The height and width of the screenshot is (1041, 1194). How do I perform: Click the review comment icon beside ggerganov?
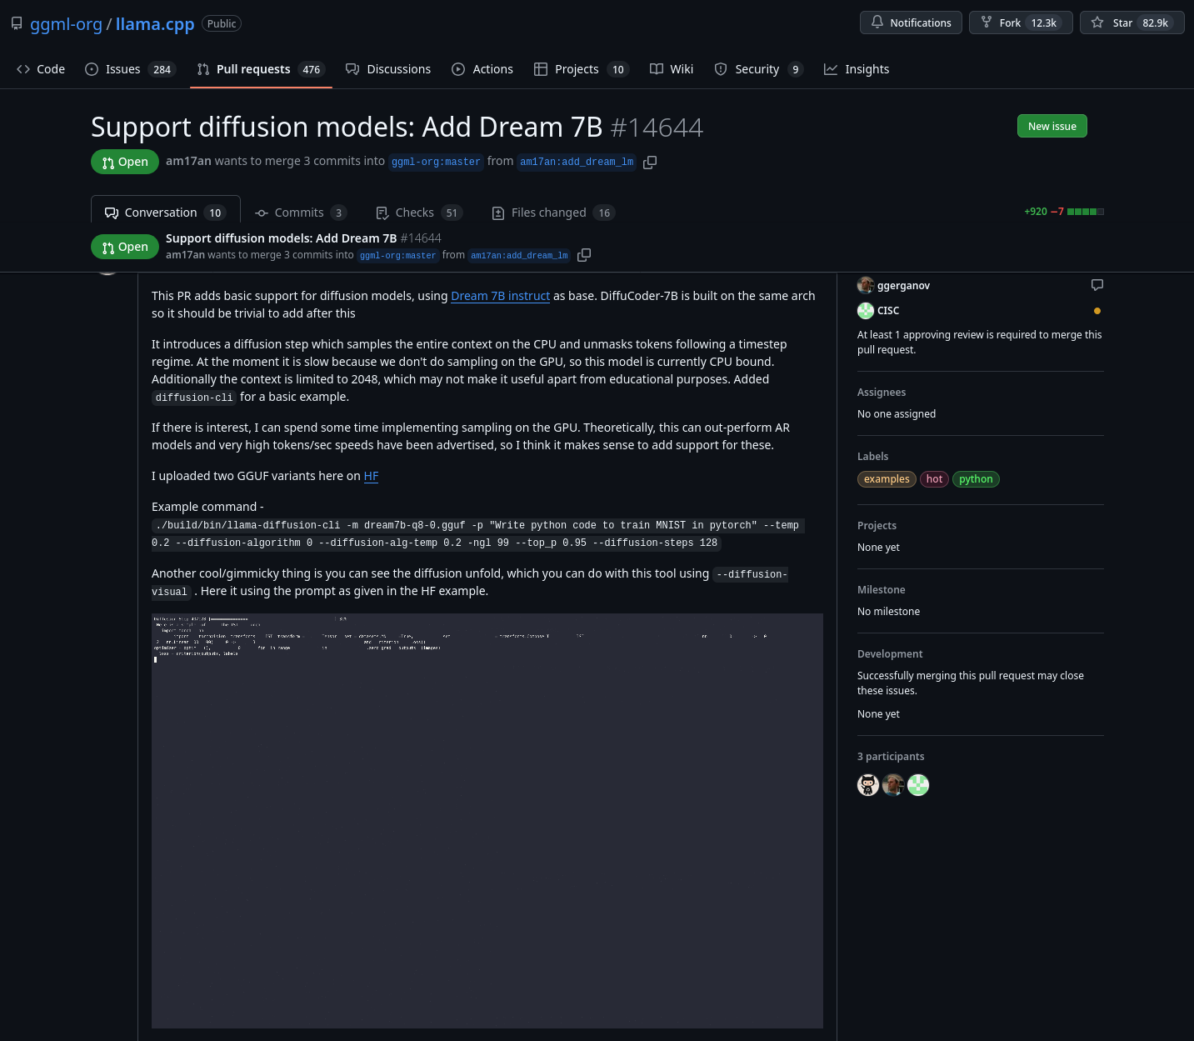(x=1097, y=285)
